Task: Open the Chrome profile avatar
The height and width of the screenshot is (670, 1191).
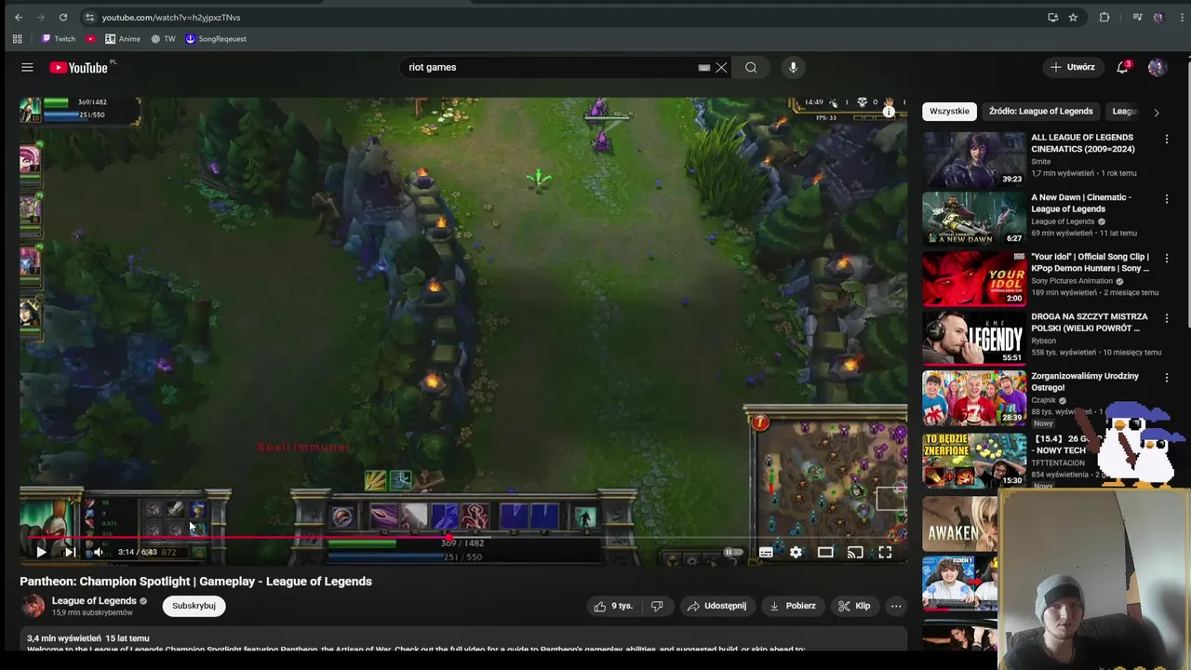Action: coord(1158,17)
